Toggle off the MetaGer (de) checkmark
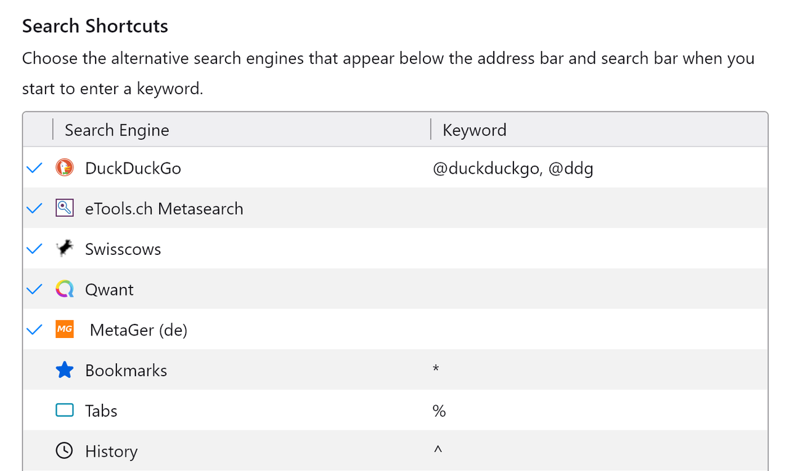The height and width of the screenshot is (471, 789). [x=35, y=329]
